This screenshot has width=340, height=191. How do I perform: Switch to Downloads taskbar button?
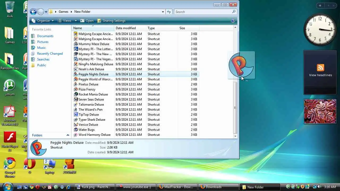[x=218, y=187]
